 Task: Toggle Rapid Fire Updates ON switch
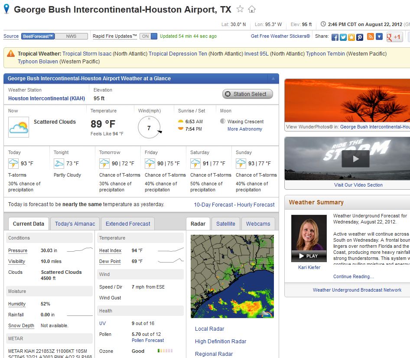click(x=148, y=36)
